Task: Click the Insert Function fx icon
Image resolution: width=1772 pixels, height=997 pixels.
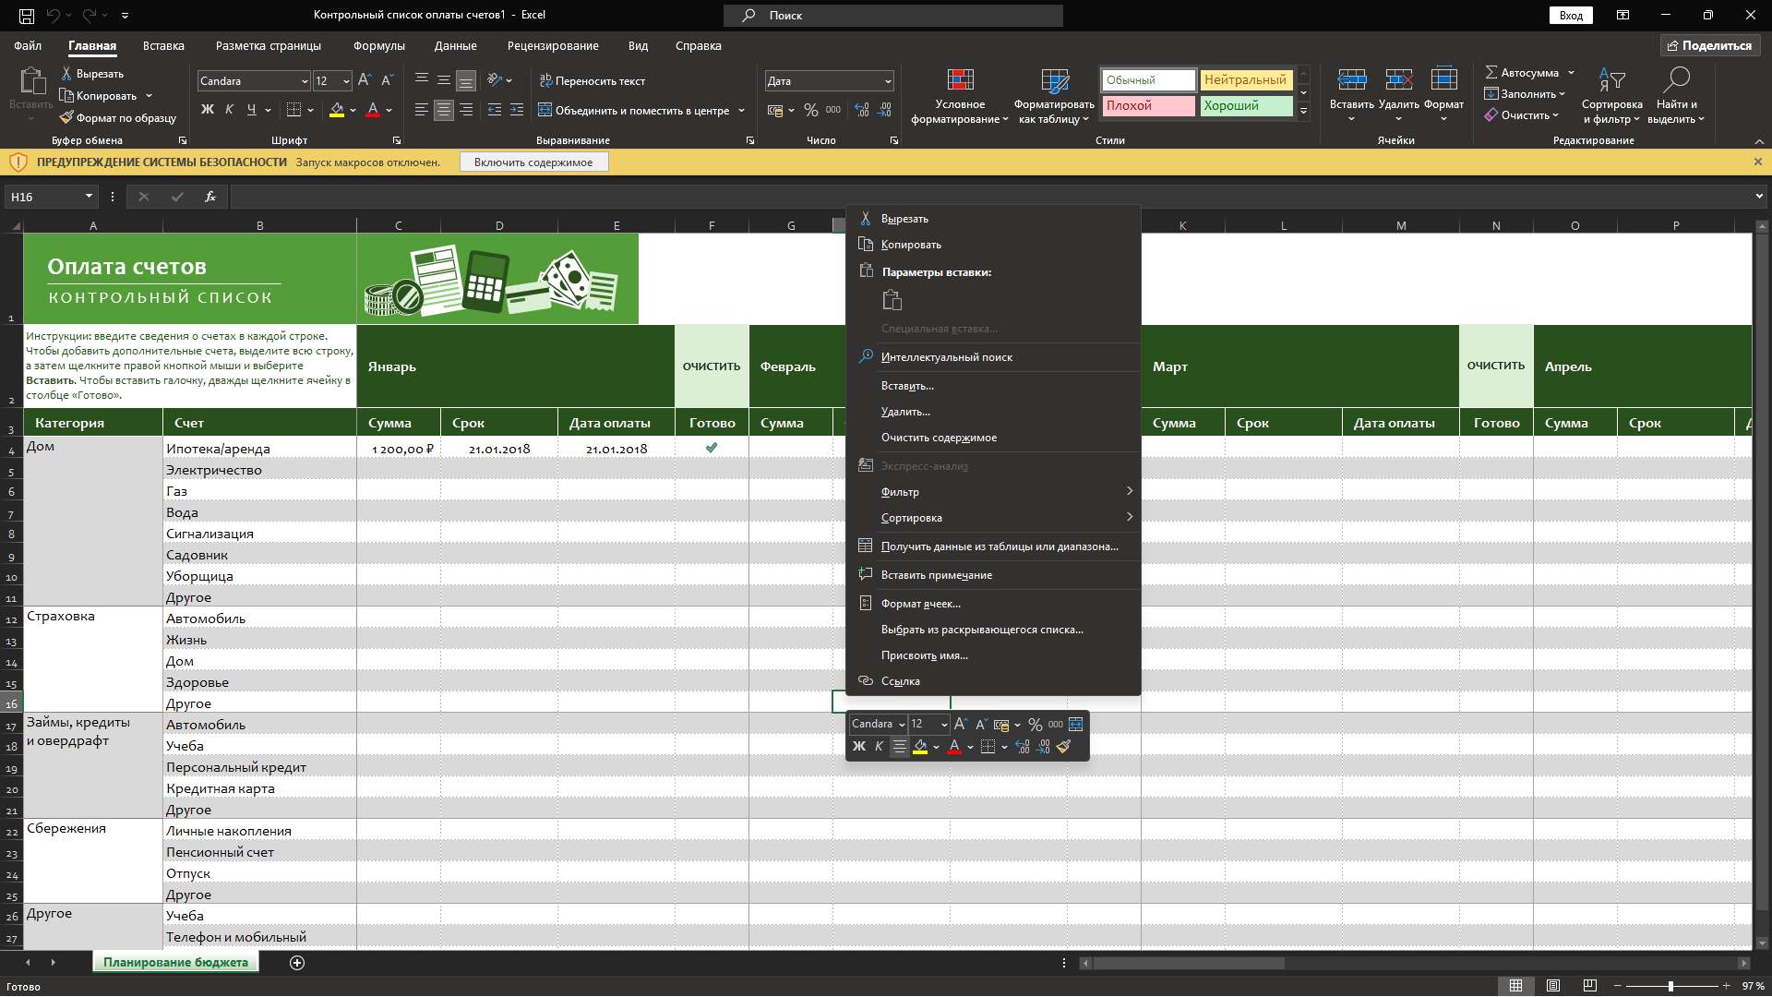Action: click(210, 197)
